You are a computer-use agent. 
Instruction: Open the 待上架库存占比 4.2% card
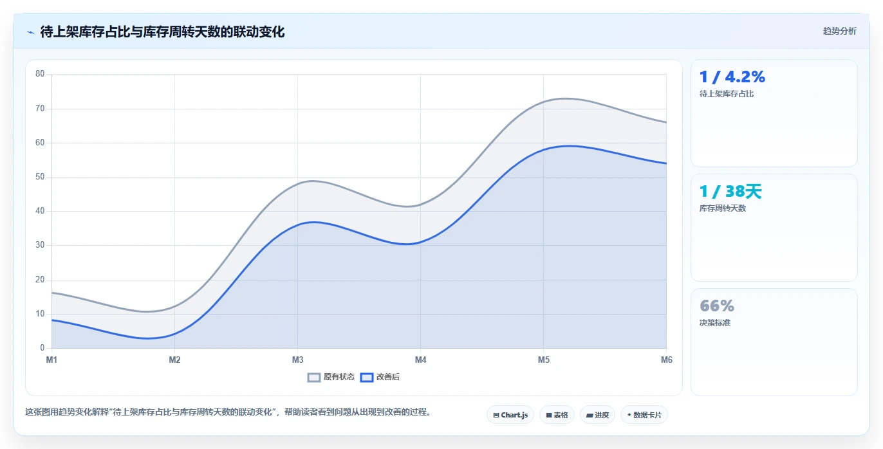774,113
